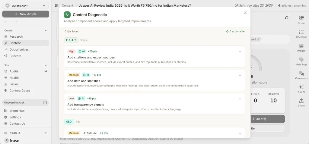Viewport: 309px width, 144px height.
Task: Collapse the Create section in sidebar
Action: (46, 31)
